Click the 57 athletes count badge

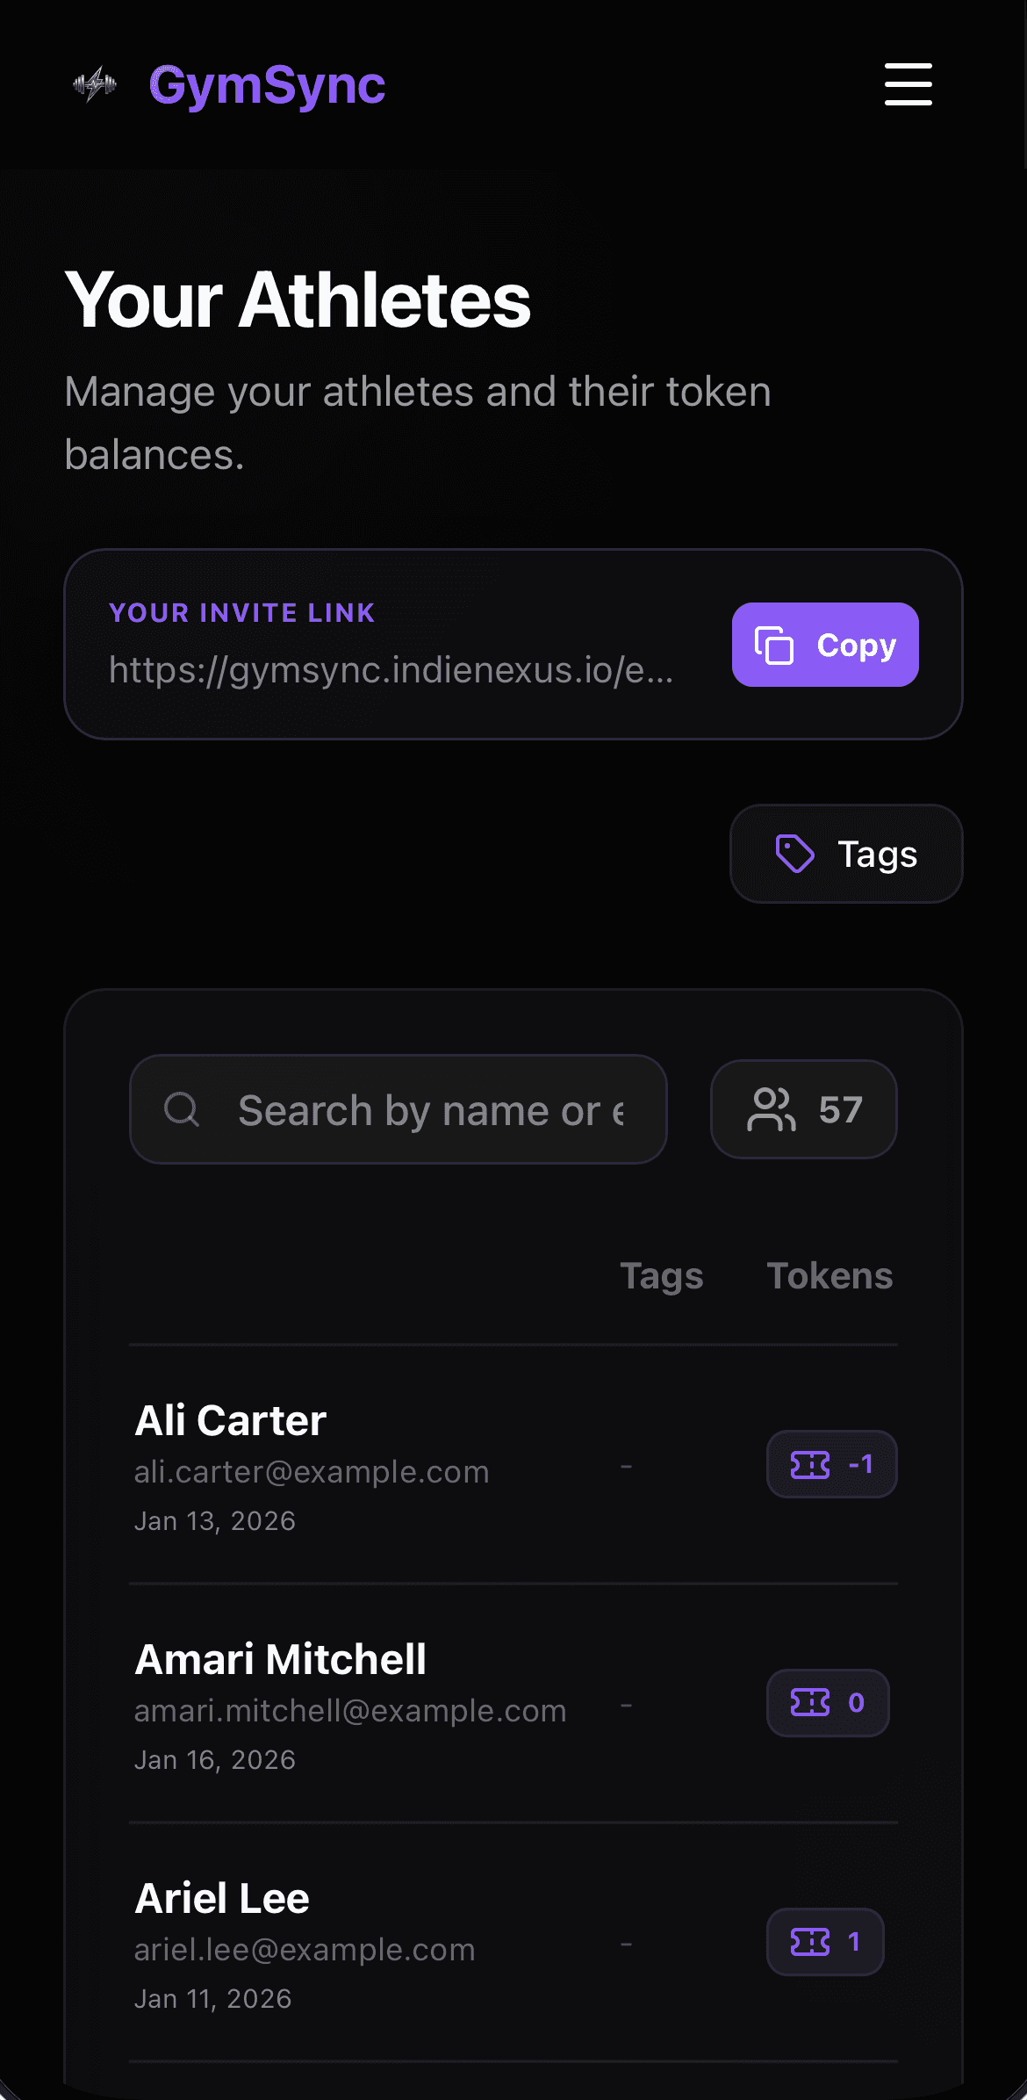click(x=804, y=1109)
